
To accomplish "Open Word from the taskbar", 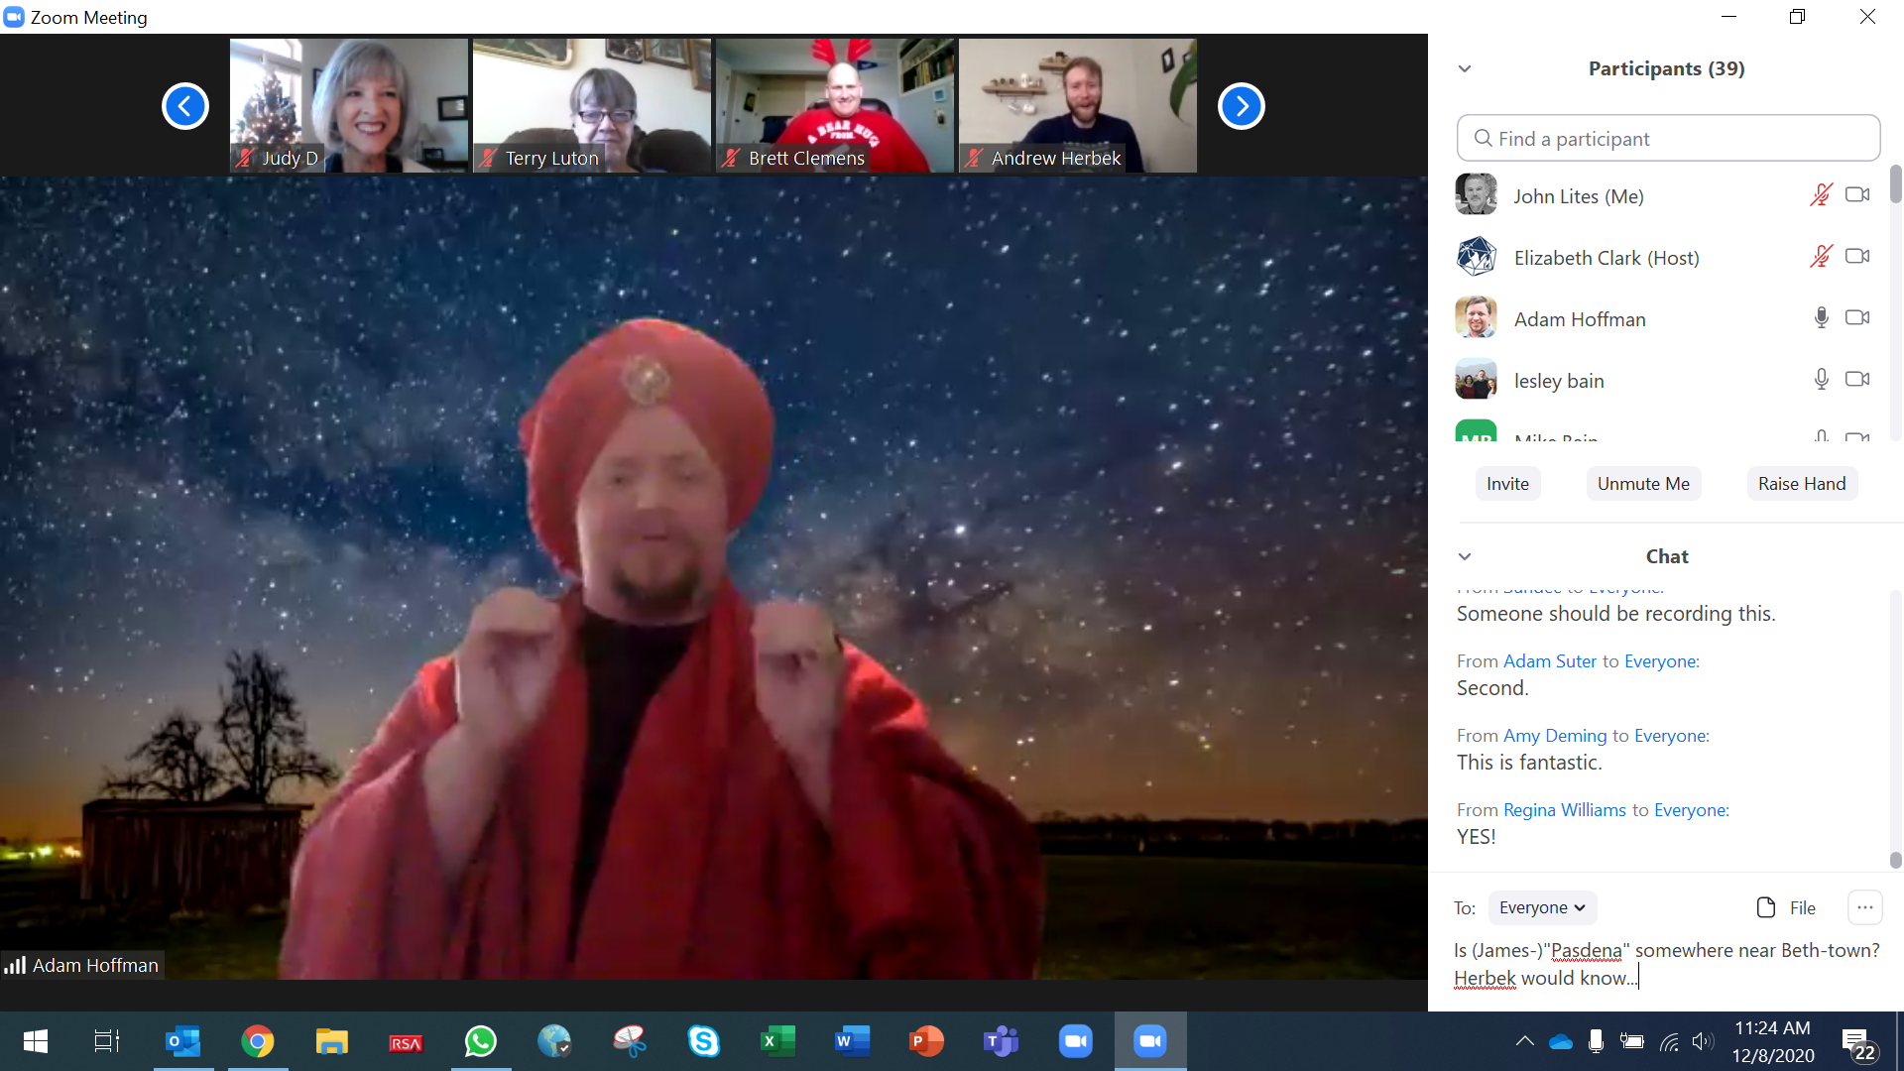I will click(853, 1041).
